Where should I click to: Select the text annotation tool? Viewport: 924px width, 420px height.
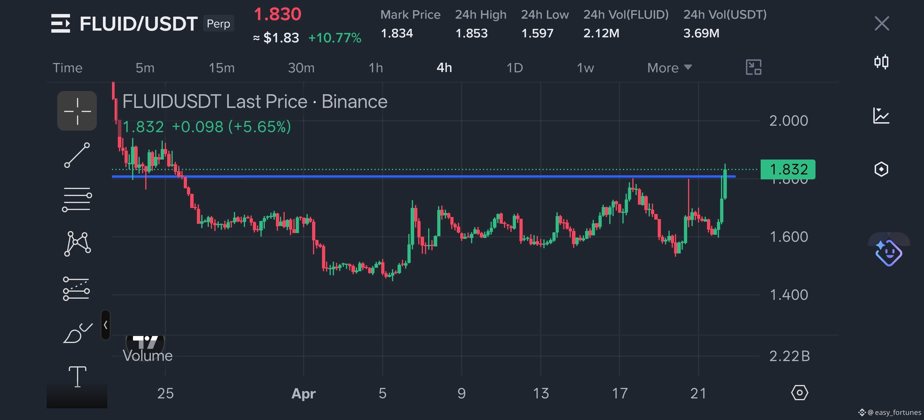point(78,377)
